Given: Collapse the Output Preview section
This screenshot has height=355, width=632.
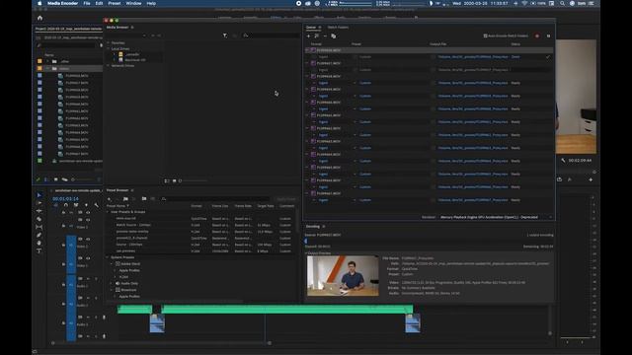Looking at the screenshot, I should [306, 253].
